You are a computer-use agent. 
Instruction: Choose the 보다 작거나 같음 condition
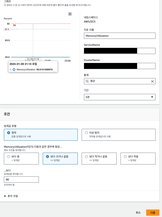[x=99, y=159]
